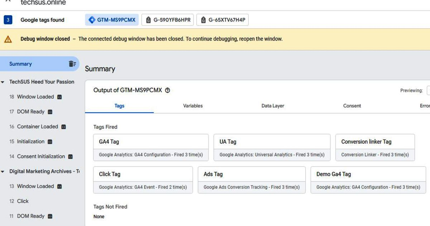Open help icon next to Output of GTM-MS9PCMX
This screenshot has height=226, width=430.
click(x=167, y=90)
